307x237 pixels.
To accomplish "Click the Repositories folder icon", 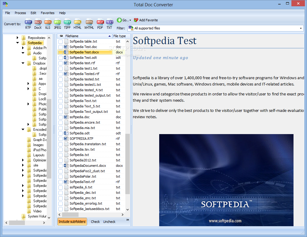I will pyautogui.click(x=24, y=37).
